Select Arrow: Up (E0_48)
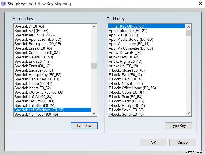 coord(147,66)
